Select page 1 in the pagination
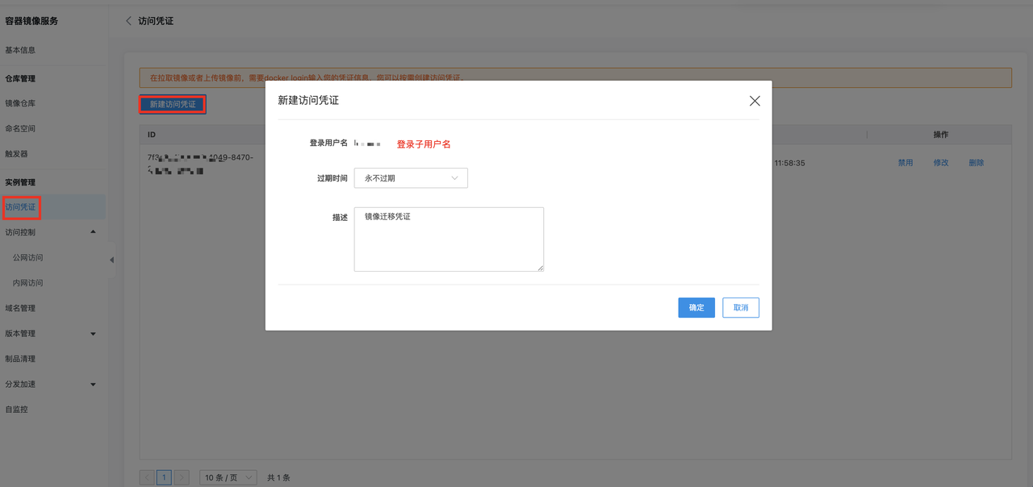Image resolution: width=1033 pixels, height=487 pixels. click(x=164, y=477)
